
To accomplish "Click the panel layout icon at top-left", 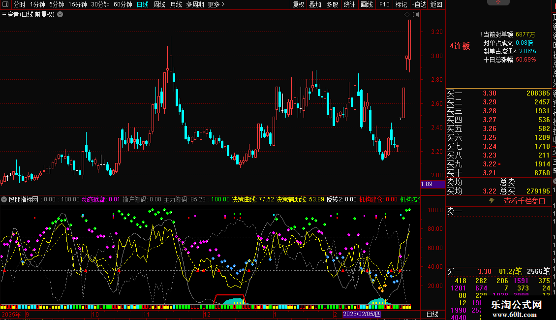I will (5, 4).
